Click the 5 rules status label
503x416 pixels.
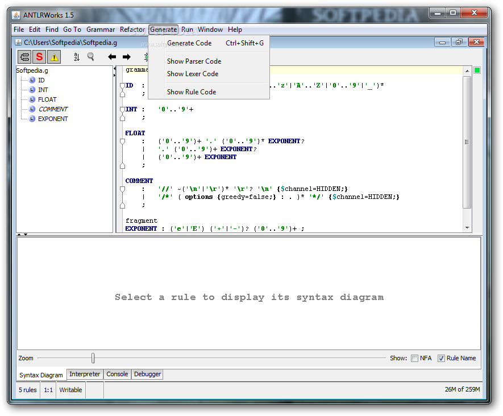28,390
